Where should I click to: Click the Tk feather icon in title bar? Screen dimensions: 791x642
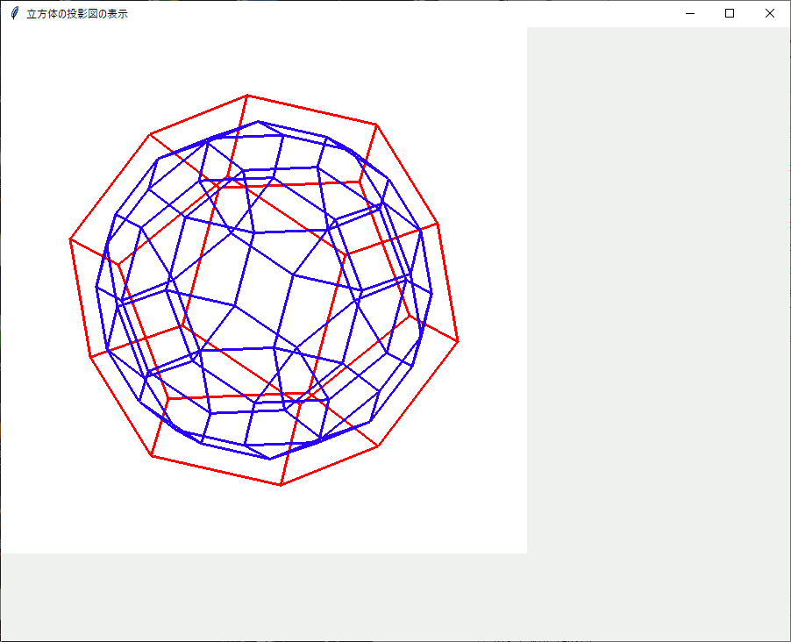(x=15, y=14)
